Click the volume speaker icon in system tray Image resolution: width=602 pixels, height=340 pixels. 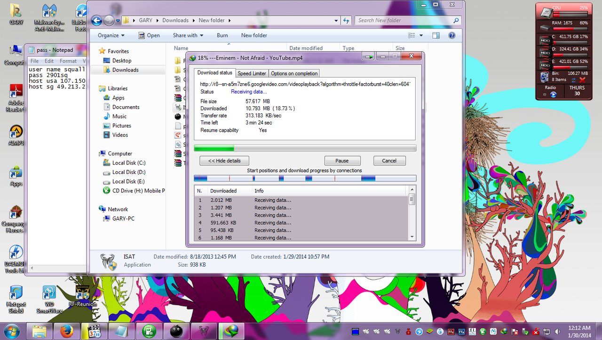tap(557, 331)
